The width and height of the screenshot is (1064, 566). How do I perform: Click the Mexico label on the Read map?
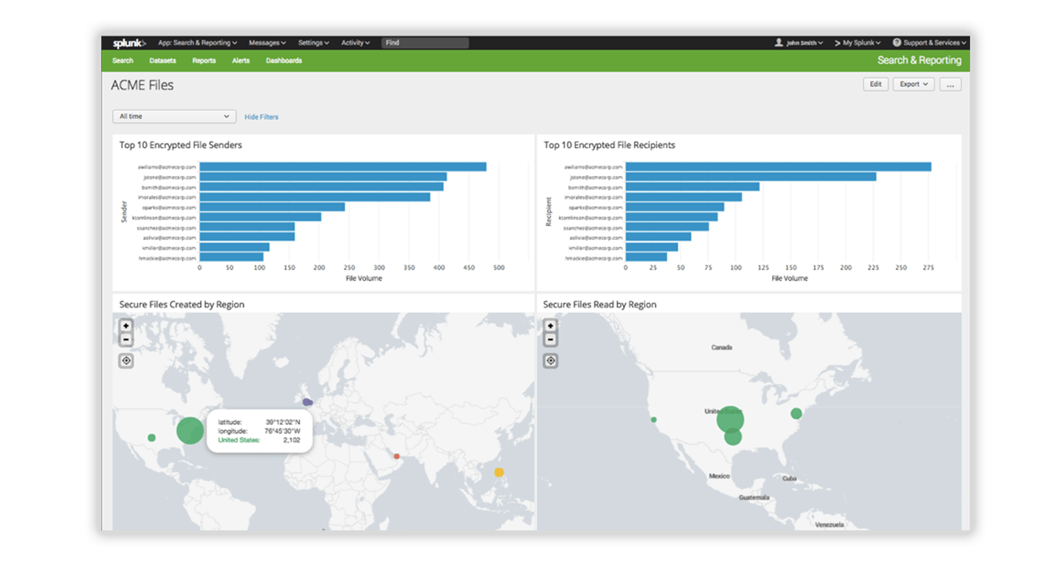point(719,476)
